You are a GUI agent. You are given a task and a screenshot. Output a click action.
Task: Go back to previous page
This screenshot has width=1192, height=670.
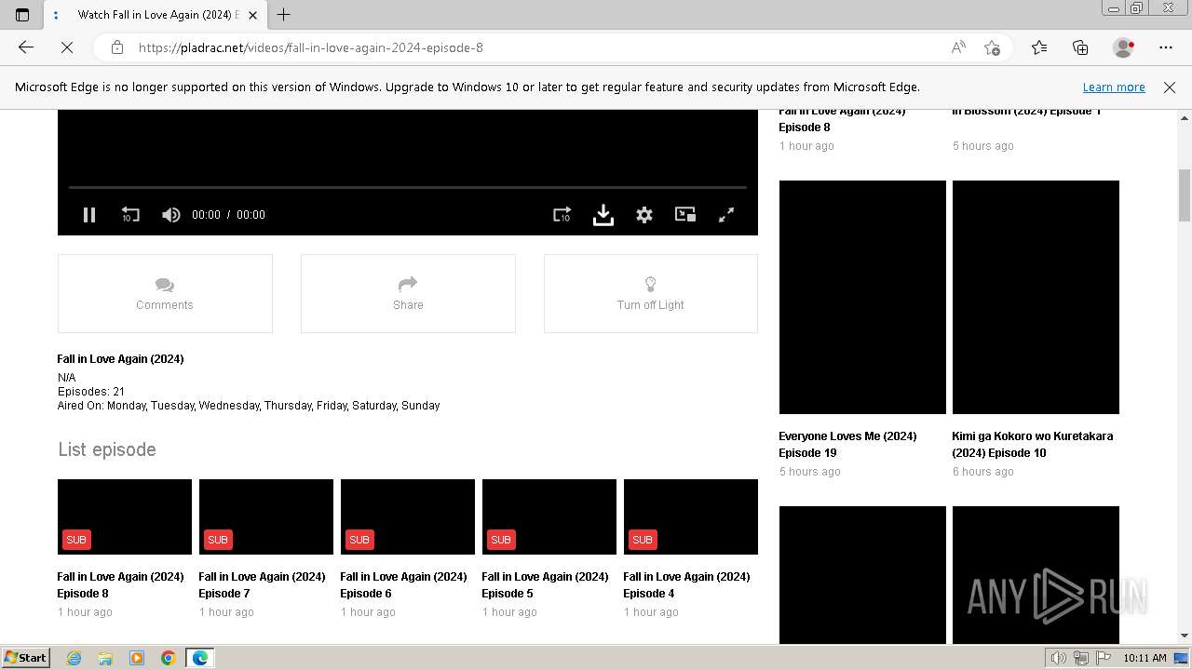pos(26,47)
